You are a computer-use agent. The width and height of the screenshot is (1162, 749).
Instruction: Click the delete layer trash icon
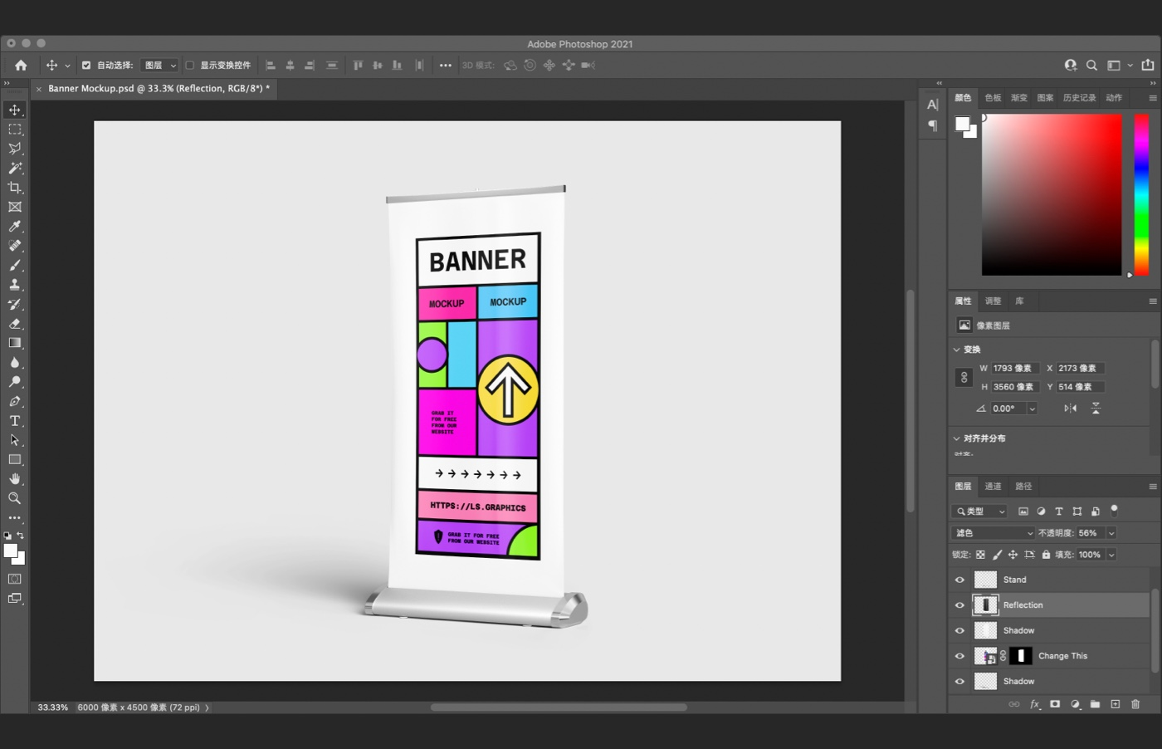[1135, 704]
